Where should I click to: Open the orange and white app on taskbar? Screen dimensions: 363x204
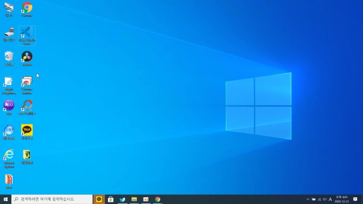coord(146,199)
